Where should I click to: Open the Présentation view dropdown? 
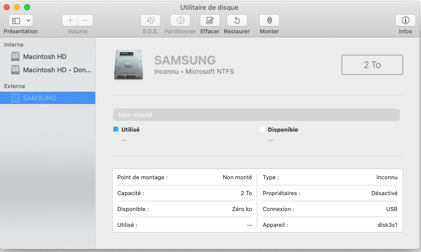[x=21, y=20]
